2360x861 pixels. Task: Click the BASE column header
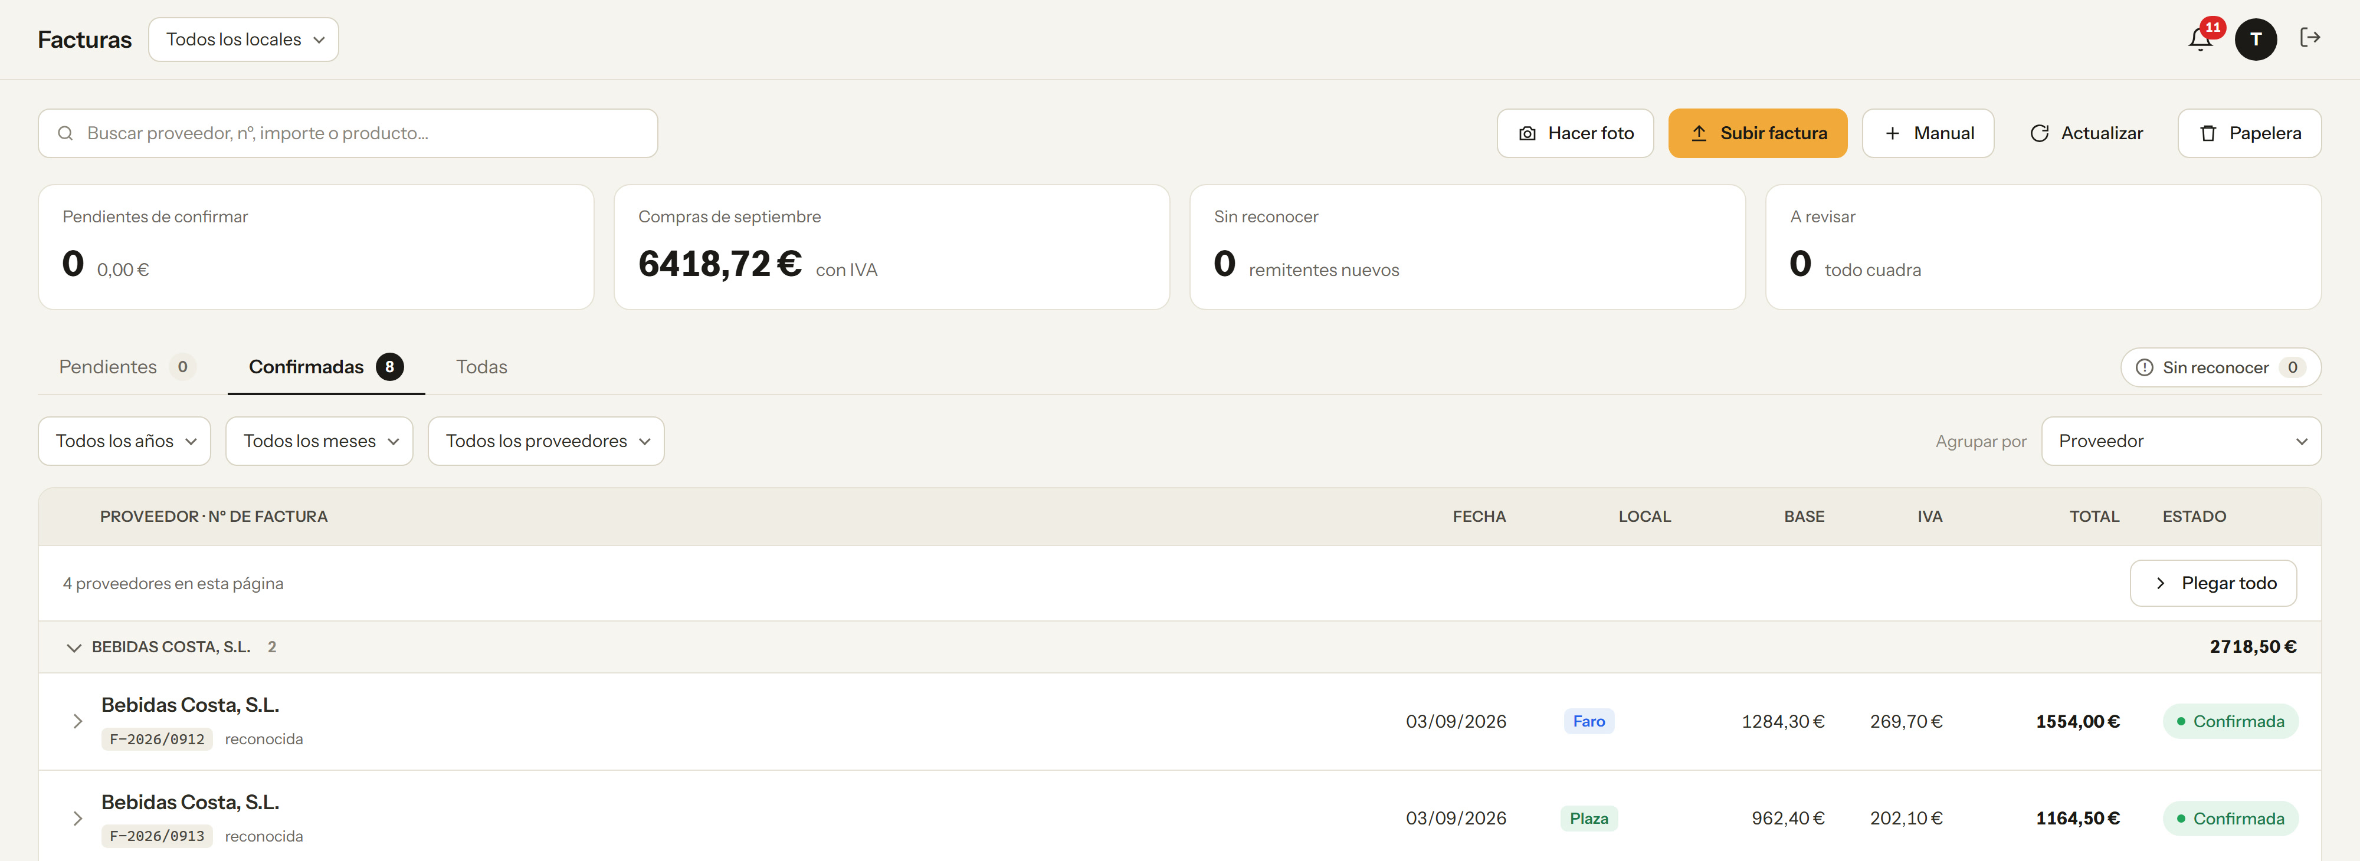coord(1804,517)
